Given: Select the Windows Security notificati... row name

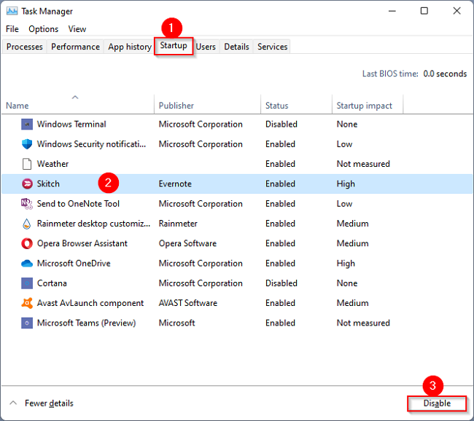Looking at the screenshot, I should [91, 144].
